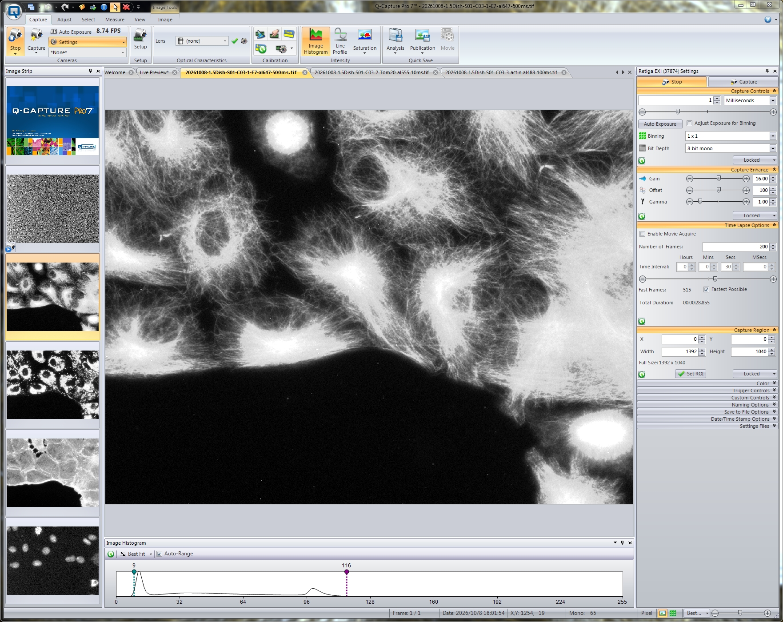Click the Auto Exposure button in settings
Viewport: 783px width, 622px height.
click(x=660, y=124)
